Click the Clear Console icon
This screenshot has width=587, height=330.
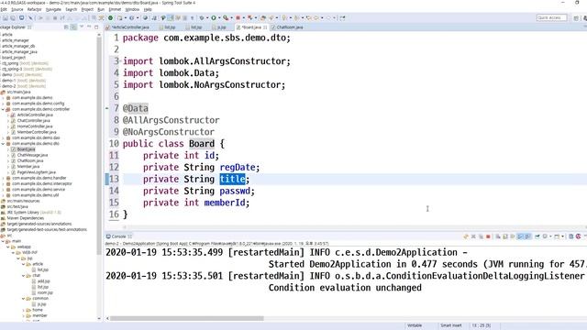tap(498, 236)
